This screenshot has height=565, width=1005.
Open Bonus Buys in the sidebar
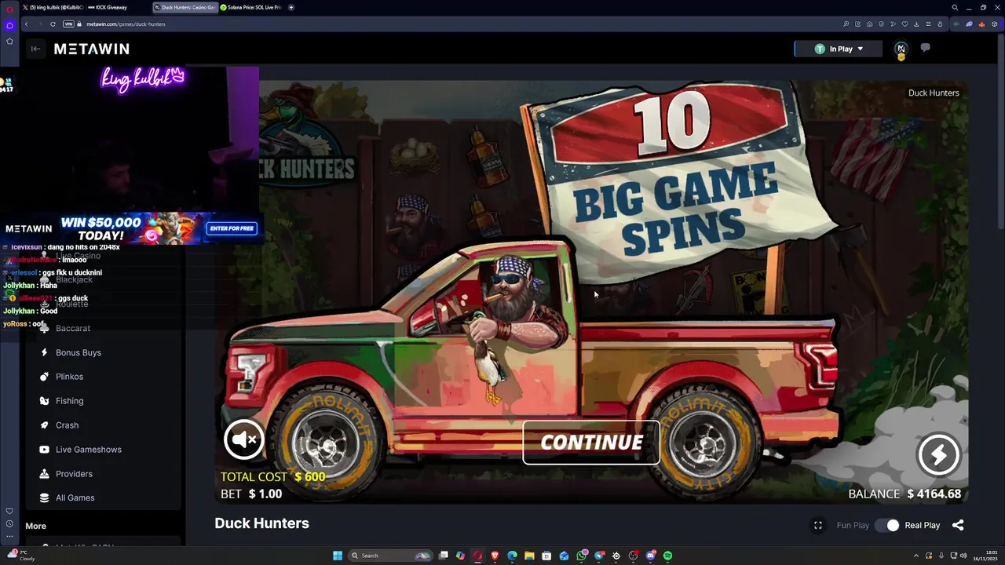(79, 352)
